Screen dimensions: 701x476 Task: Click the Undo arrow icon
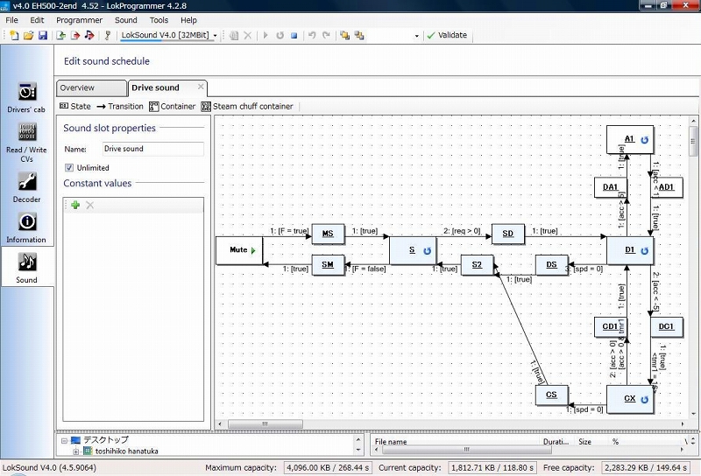312,35
